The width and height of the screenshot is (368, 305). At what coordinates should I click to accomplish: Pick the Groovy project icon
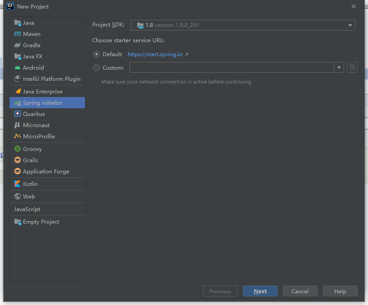coord(18,149)
